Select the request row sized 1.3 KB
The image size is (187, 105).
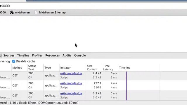(x=93, y=95)
